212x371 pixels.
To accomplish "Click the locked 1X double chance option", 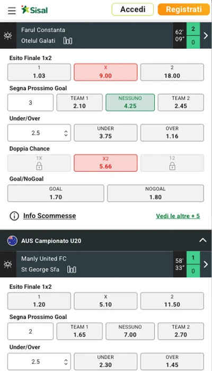I will (39, 163).
